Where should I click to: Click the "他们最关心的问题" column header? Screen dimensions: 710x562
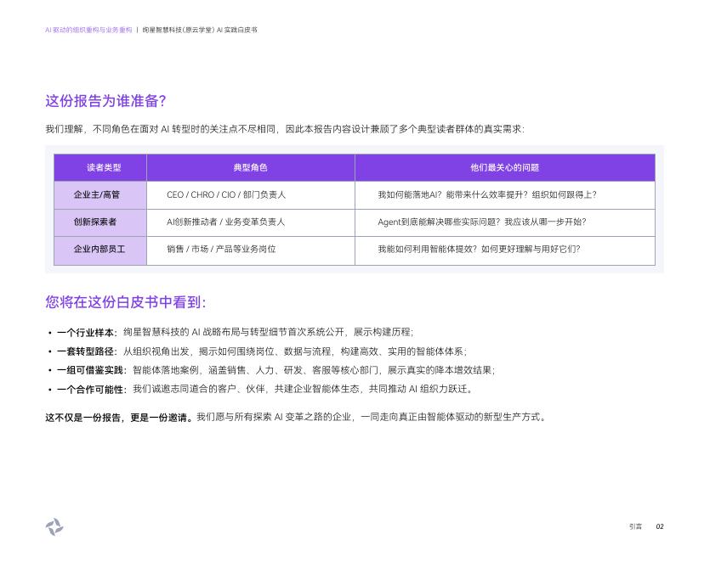[504, 167]
